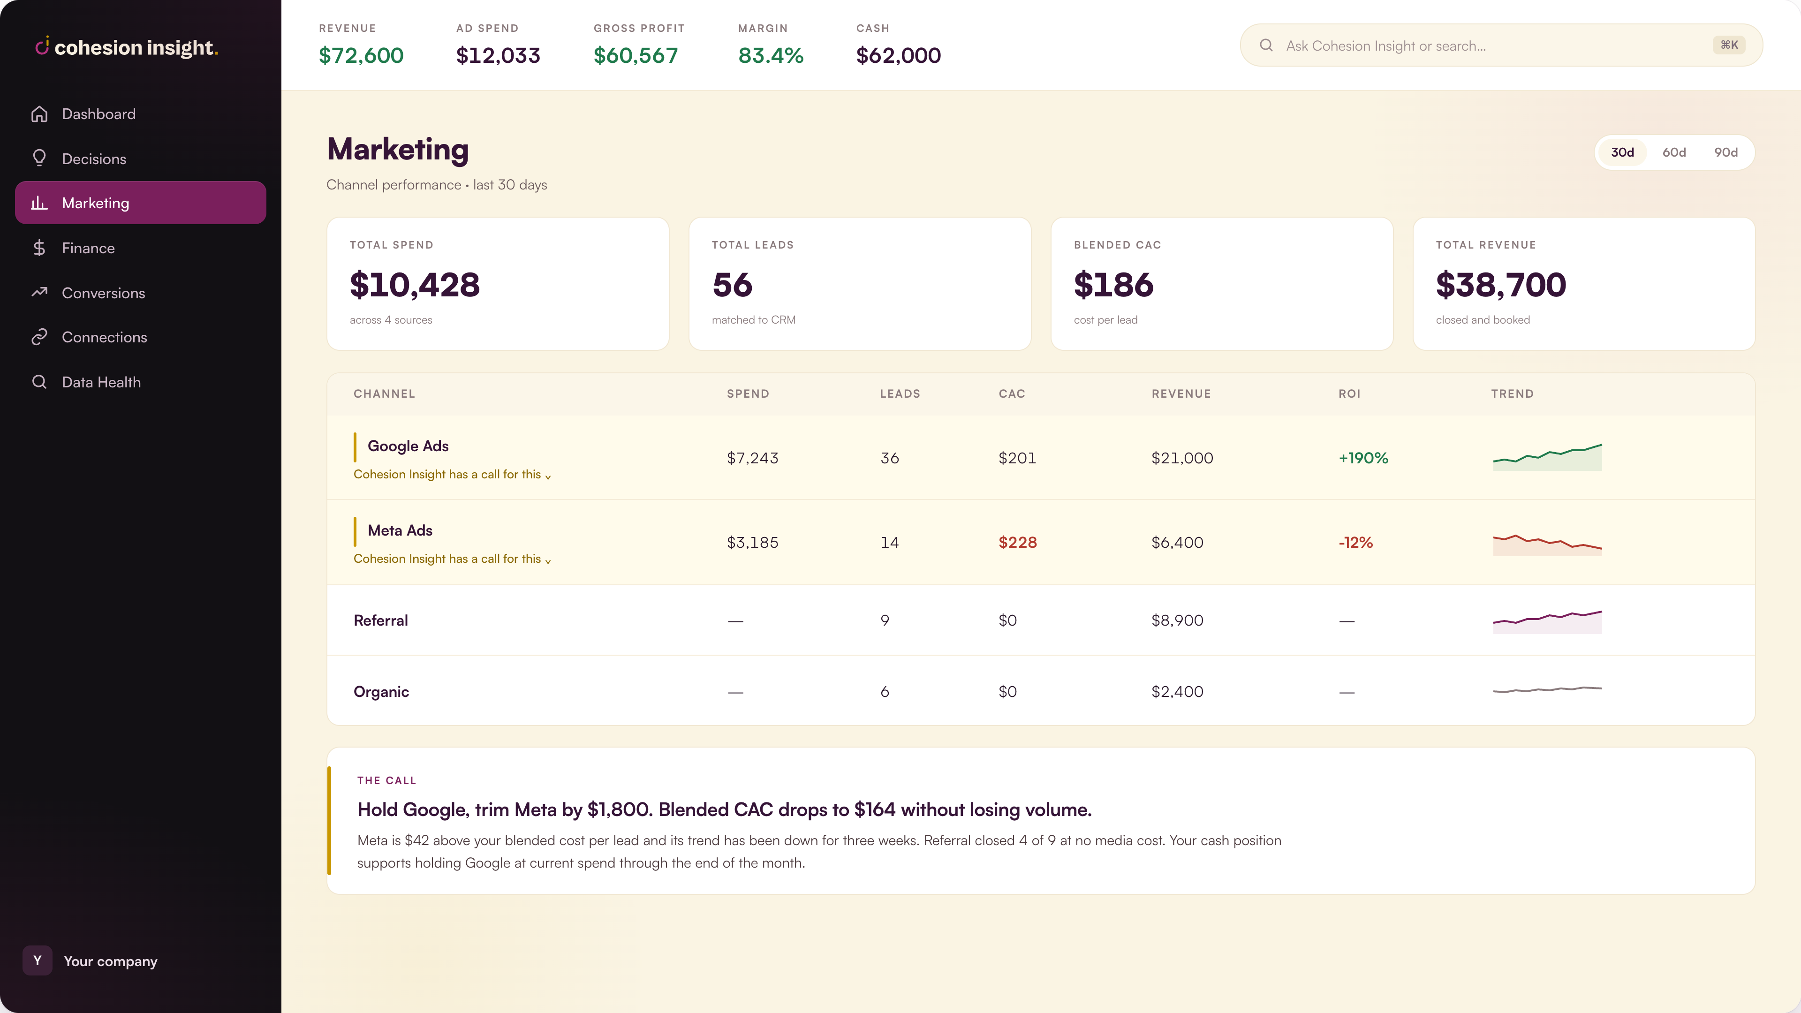Click the Organic trend sparkline
The image size is (1801, 1013).
1547,690
